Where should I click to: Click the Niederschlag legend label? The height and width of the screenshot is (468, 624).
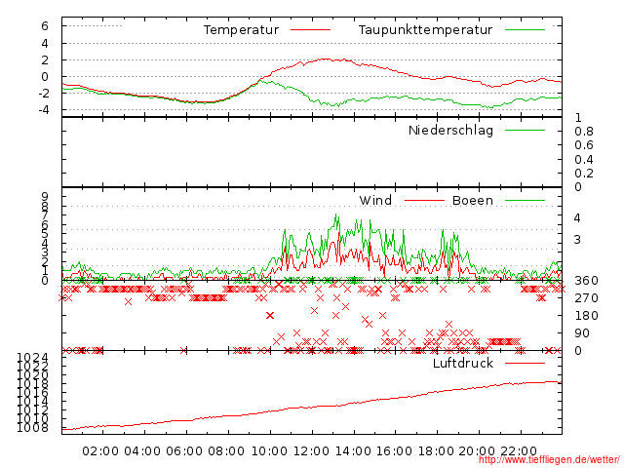(x=450, y=131)
